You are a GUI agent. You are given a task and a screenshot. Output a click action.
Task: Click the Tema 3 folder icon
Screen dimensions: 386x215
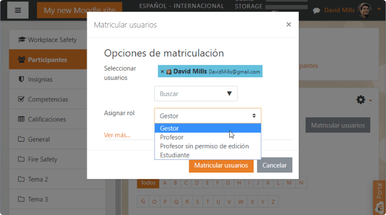(x=21, y=199)
